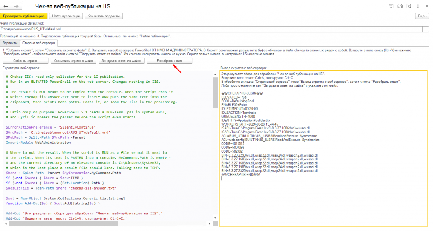Image resolution: width=433 pixels, height=231 pixels.
Task: Click Сохранить скрипт в файл button
Action: tap(74, 61)
